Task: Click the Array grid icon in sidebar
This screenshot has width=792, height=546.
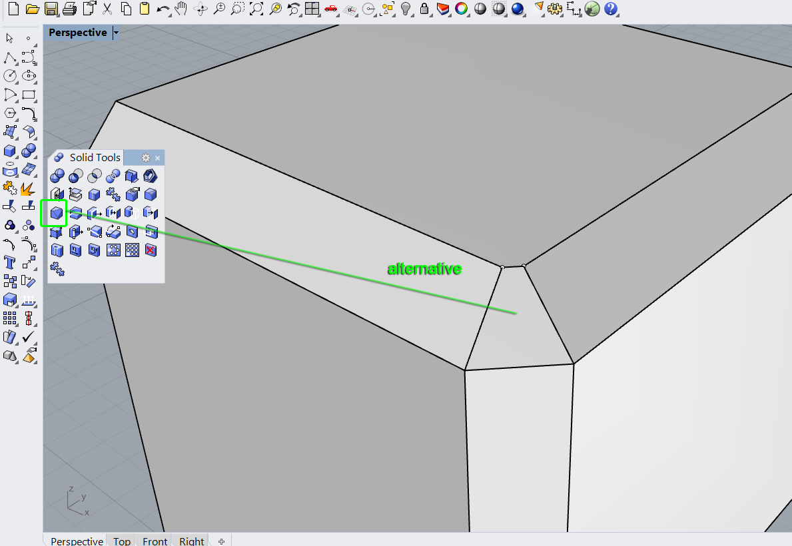Action: 9,318
